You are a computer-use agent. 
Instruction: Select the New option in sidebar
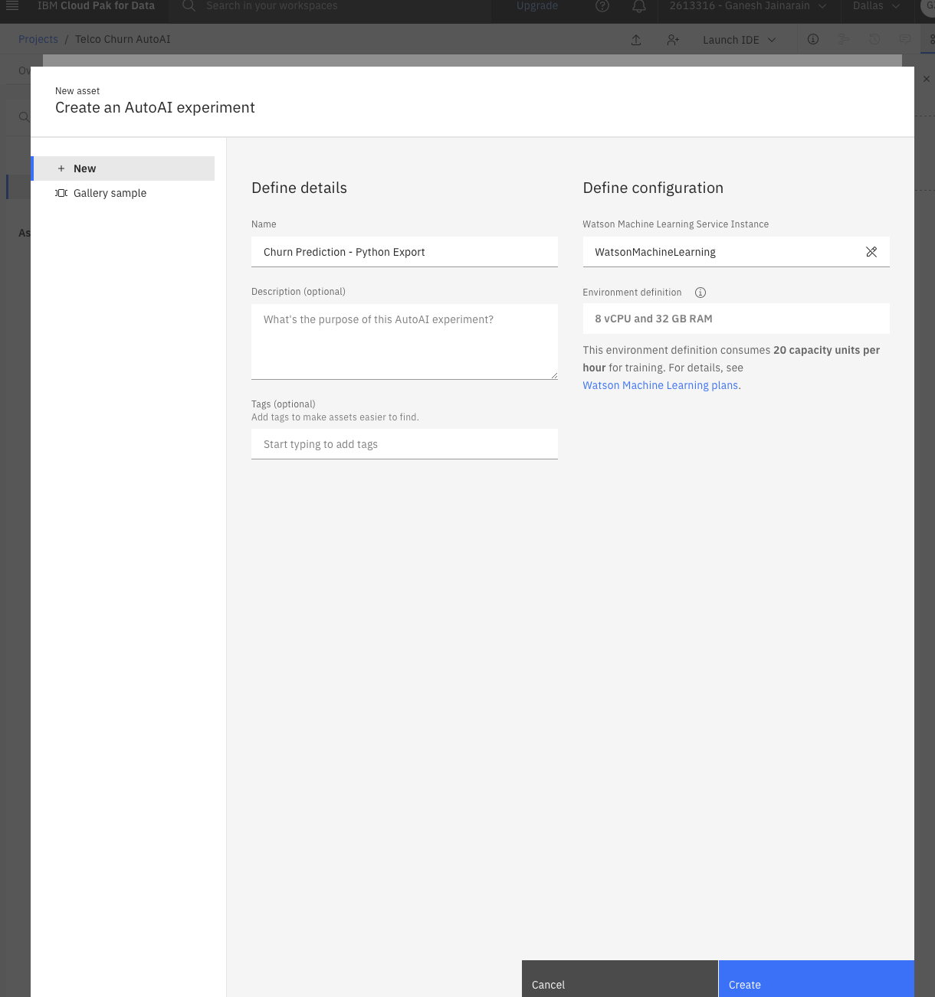click(123, 168)
